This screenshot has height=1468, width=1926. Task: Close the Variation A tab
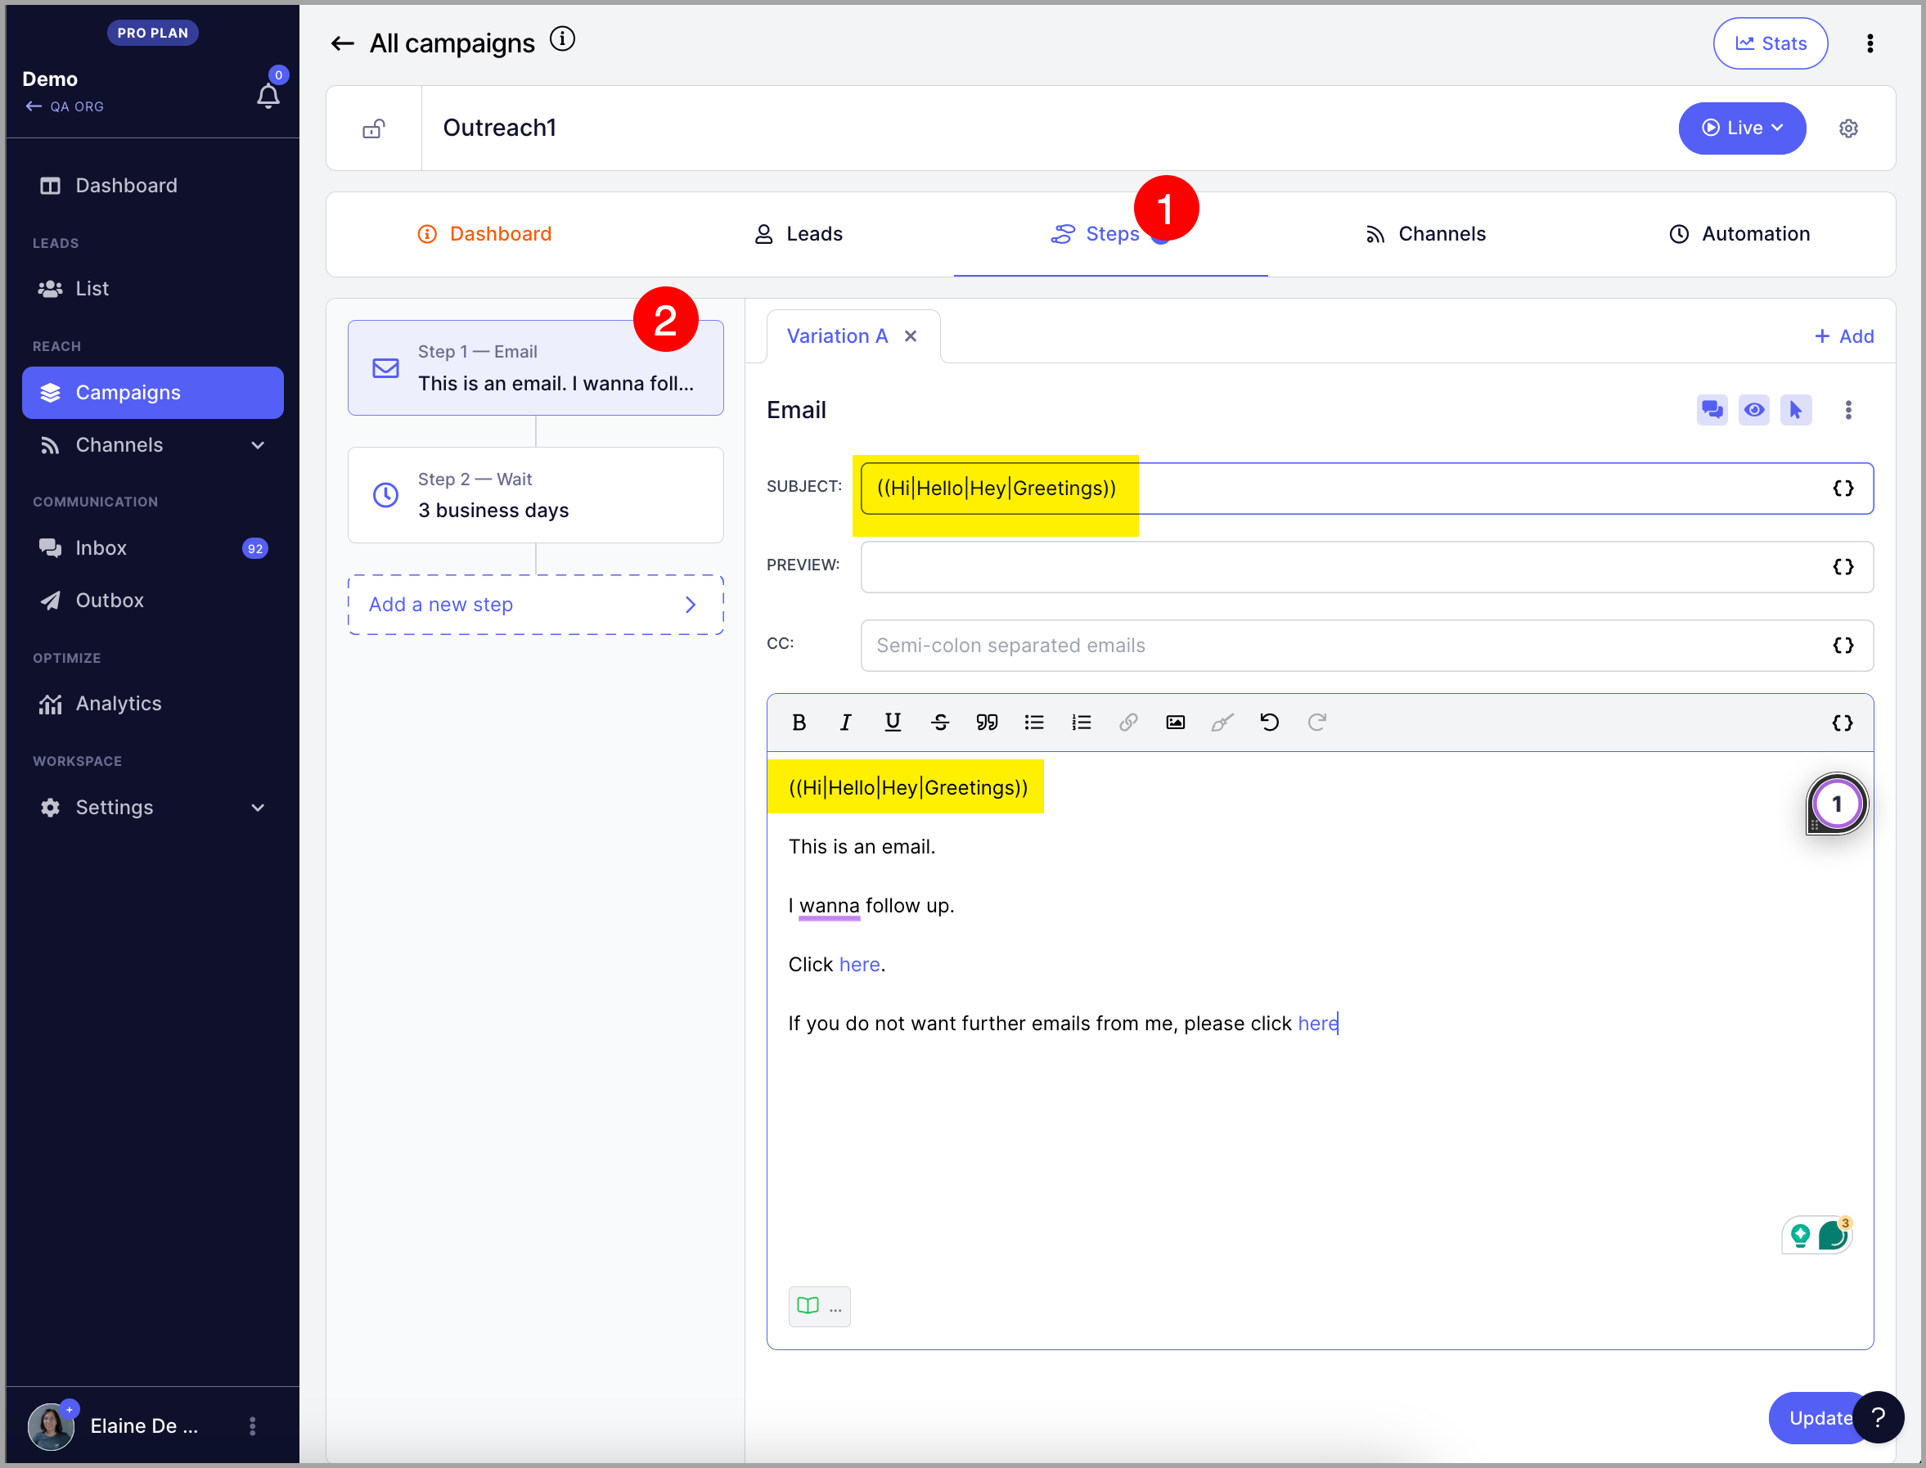(x=911, y=336)
